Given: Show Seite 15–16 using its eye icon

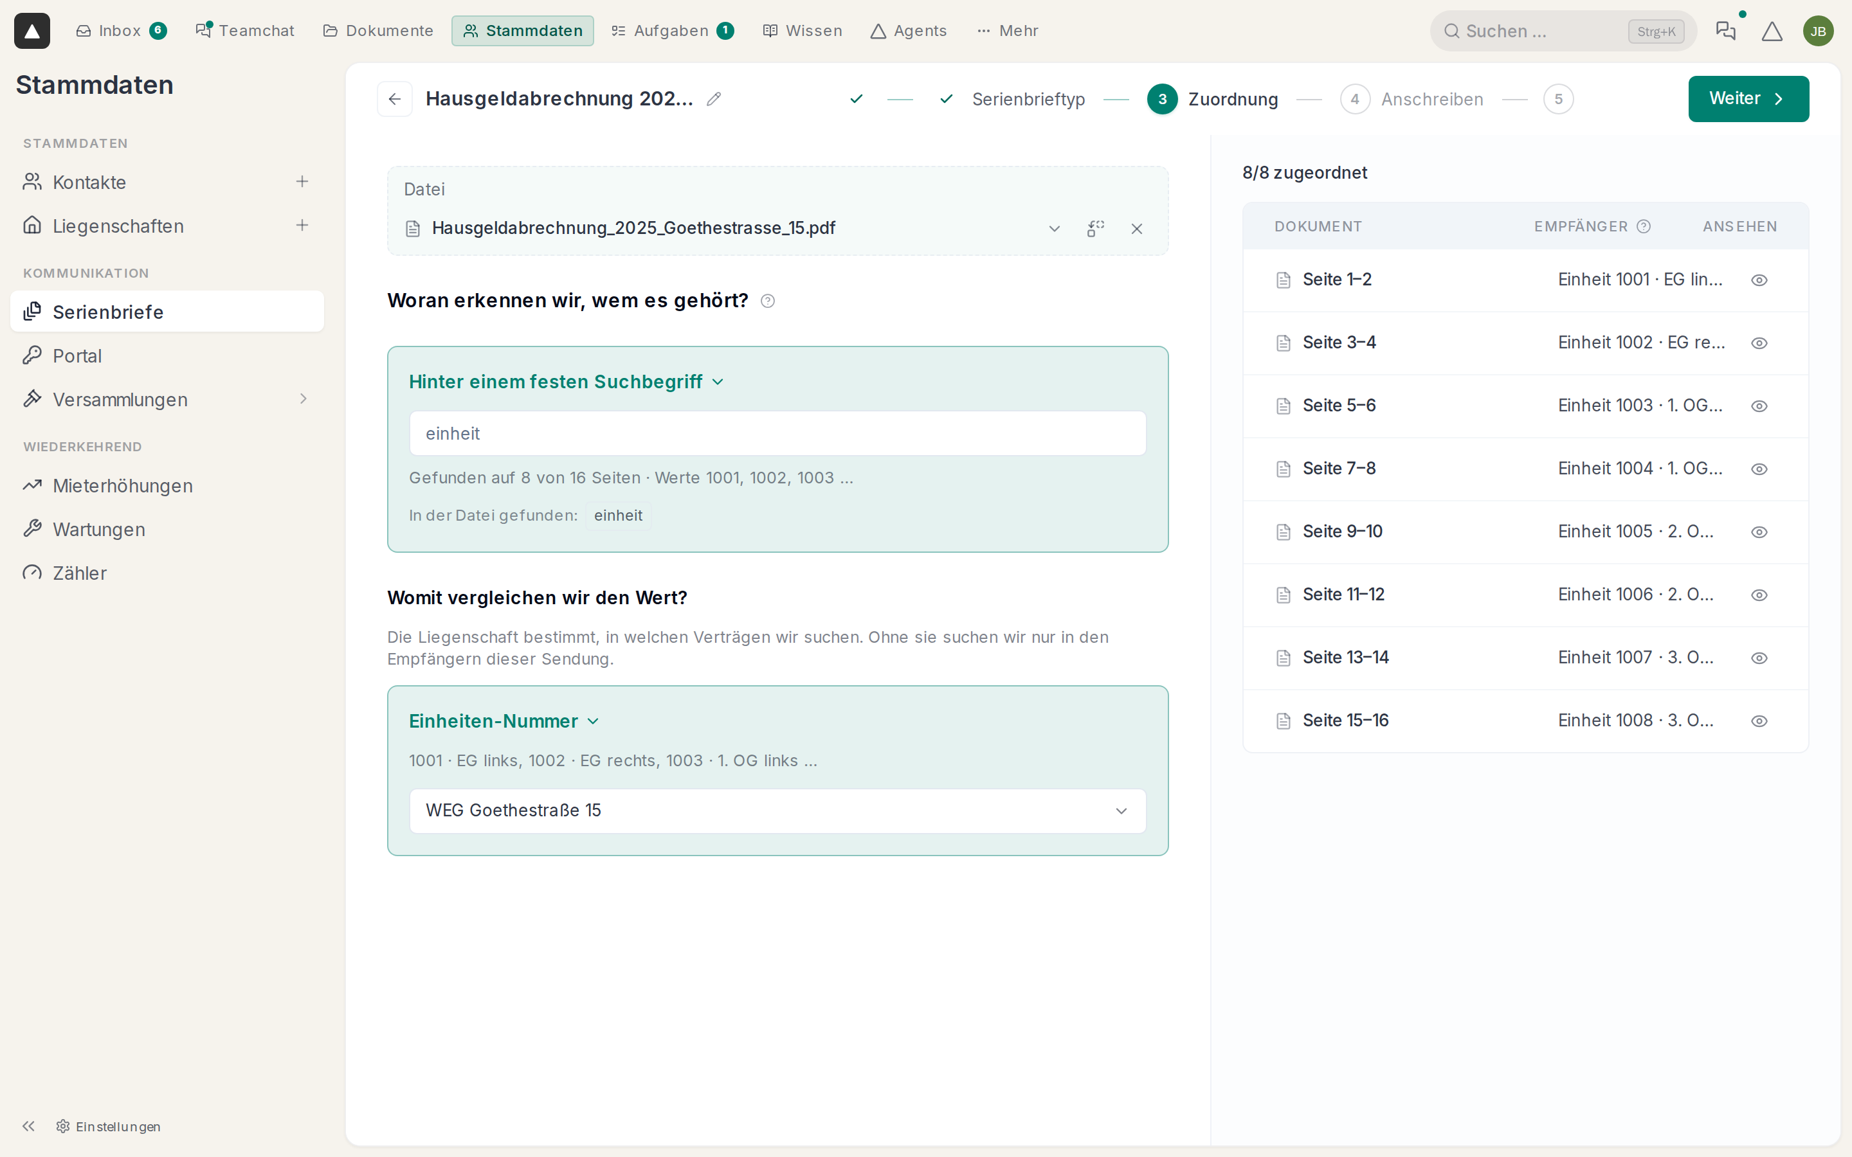Looking at the screenshot, I should (x=1759, y=721).
